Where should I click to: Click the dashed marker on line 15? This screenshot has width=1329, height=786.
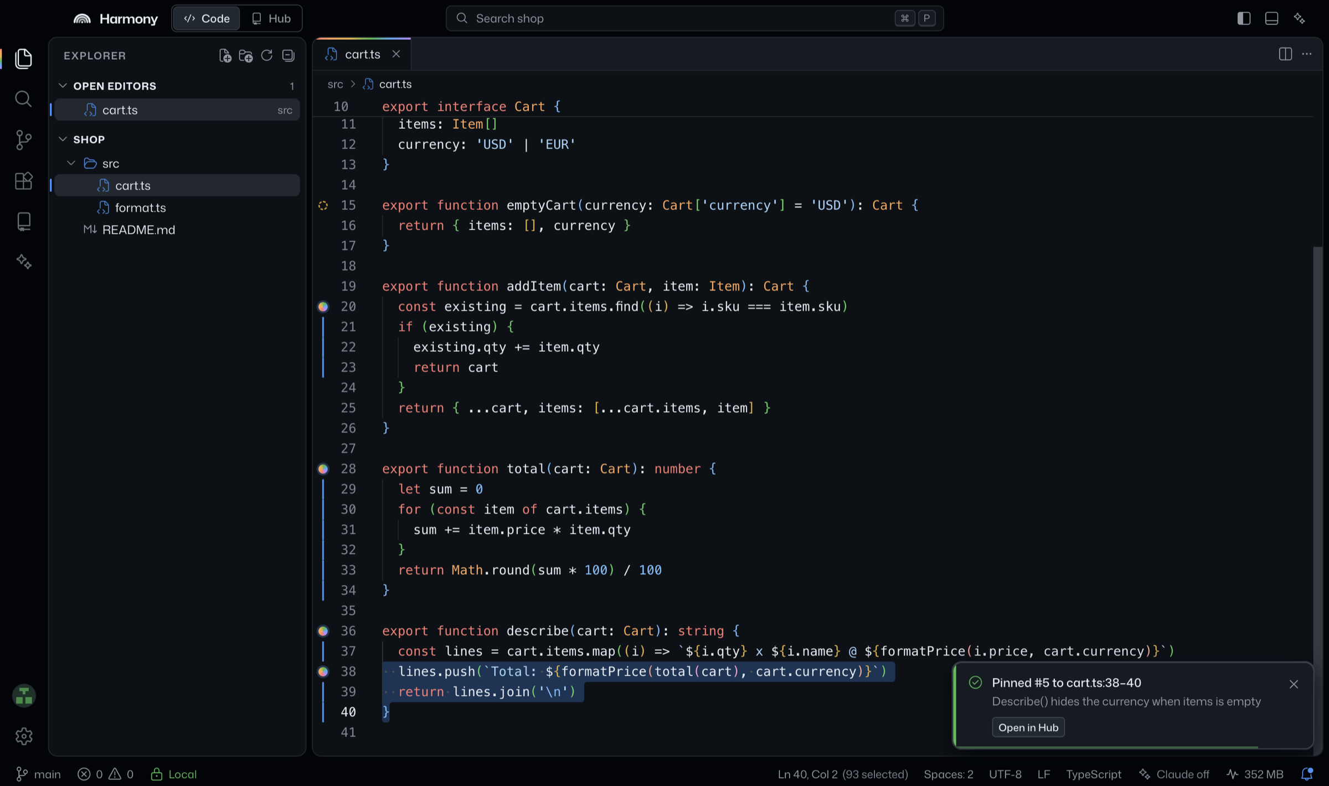point(323,206)
